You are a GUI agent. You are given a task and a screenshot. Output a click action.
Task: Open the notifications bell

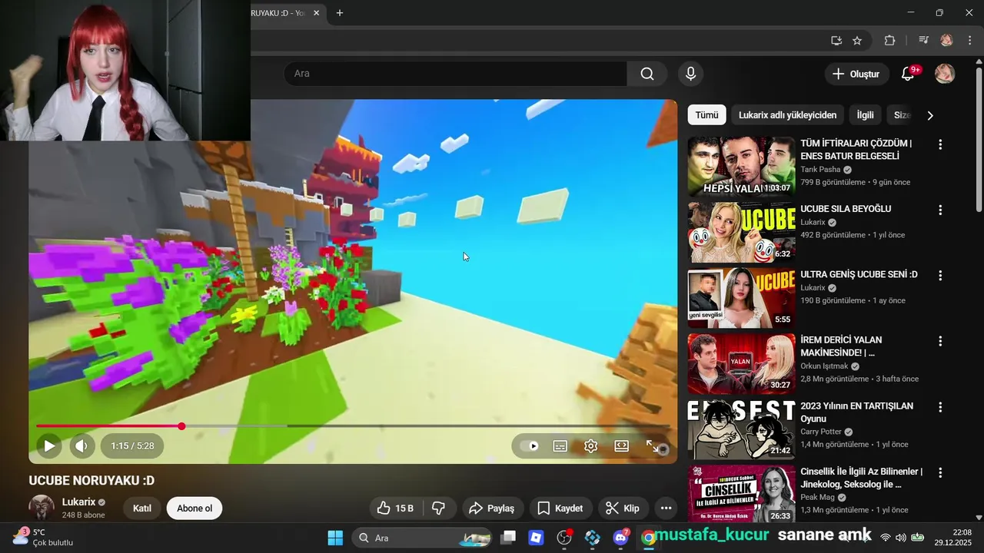click(x=908, y=74)
